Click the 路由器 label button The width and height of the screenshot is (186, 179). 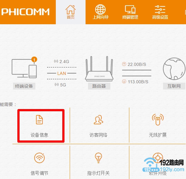coord(99,86)
